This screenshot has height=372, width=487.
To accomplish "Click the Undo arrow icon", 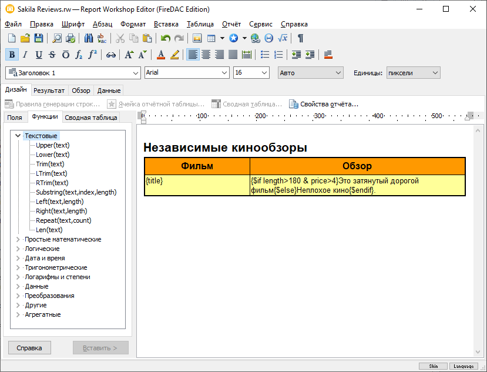I will (x=166, y=38).
